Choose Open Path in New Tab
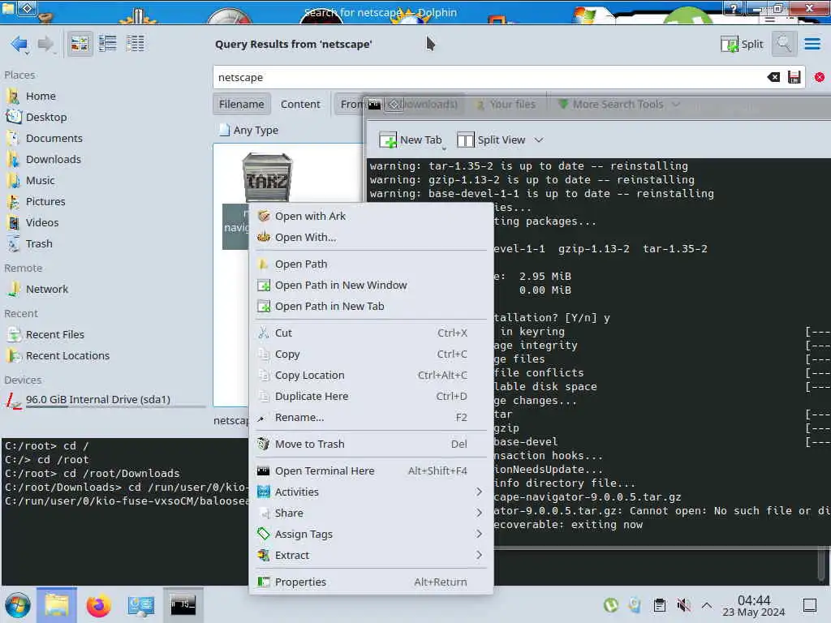Screen dimensions: 831x623 tap(371, 306)
